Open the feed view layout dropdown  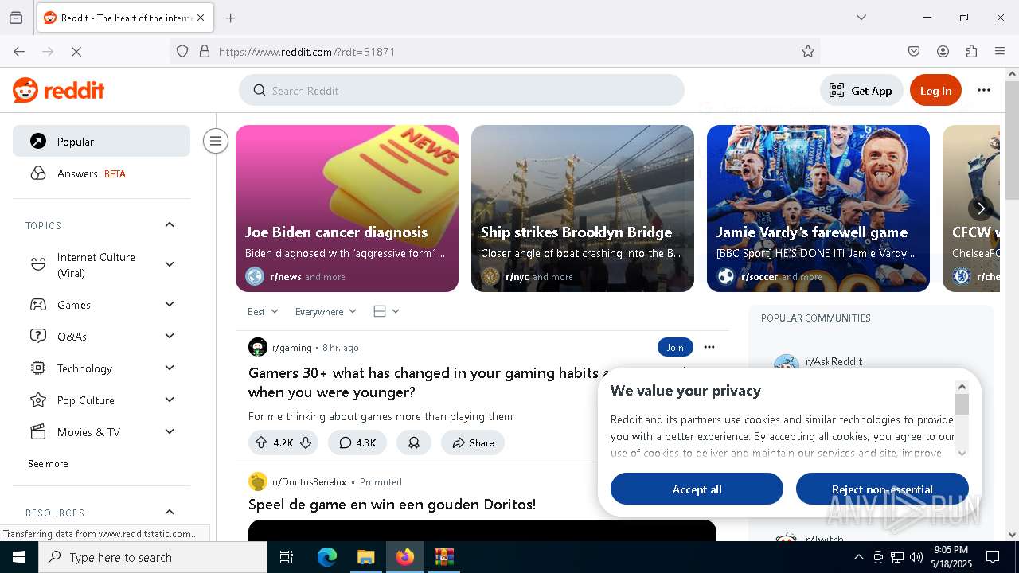(386, 311)
